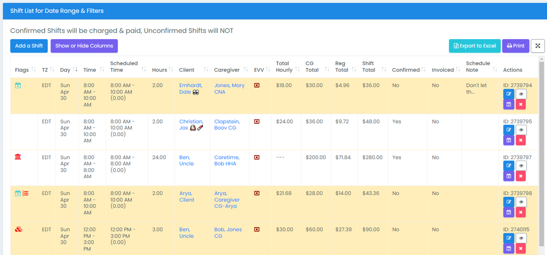Click the red bank flag icon in first Ben, Uncle row
Screen dimensions: 547x255
pos(18,157)
